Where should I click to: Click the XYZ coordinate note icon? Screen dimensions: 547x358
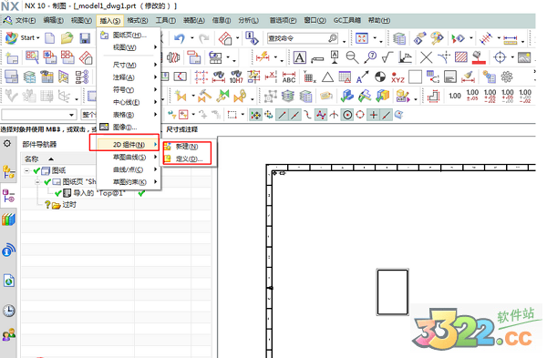397,77
